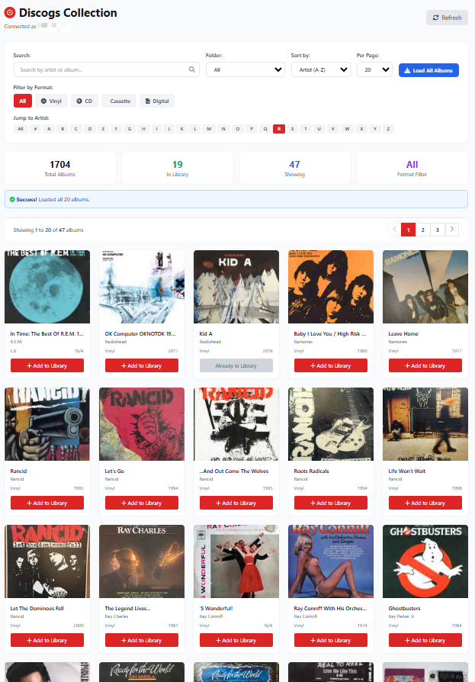Add OK Computer OKNOTOK to library
Image resolution: width=475 pixels, height=682 pixels.
pyautogui.click(x=142, y=365)
